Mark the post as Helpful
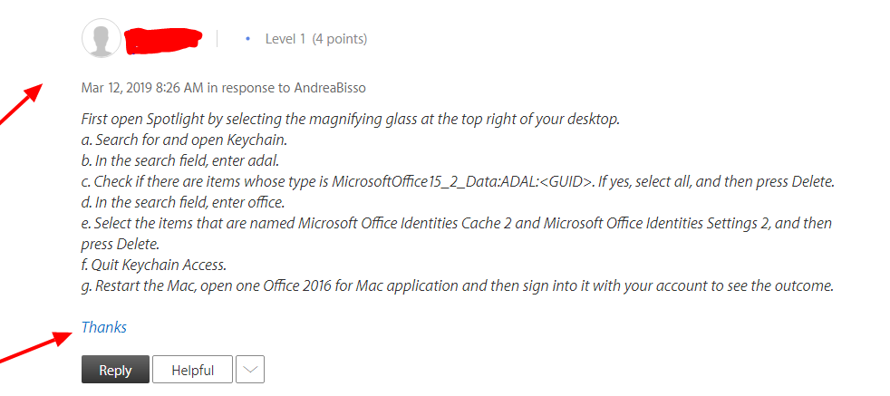Screen dimensions: 890x396 [192, 370]
